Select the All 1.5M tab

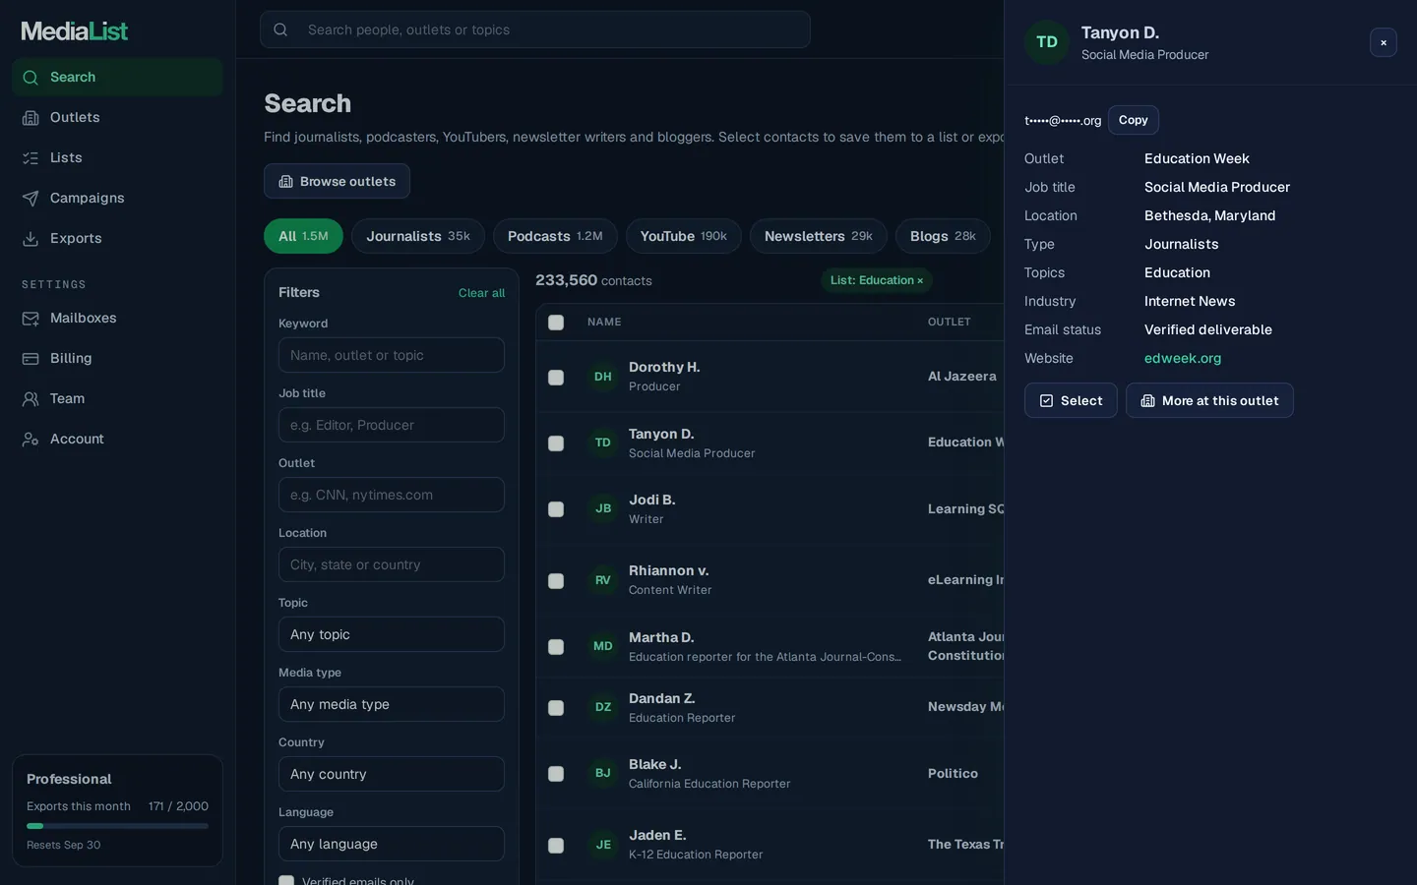coord(303,236)
